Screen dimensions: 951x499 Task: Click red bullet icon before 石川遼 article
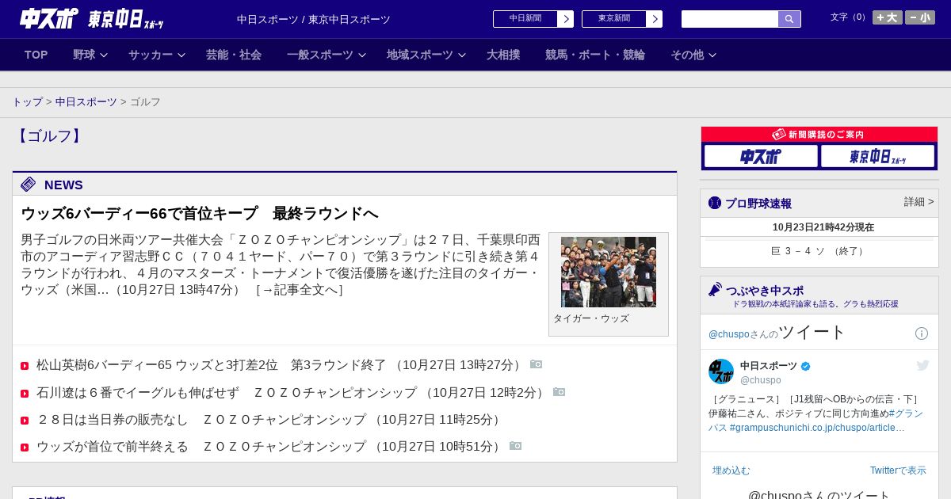coord(25,394)
